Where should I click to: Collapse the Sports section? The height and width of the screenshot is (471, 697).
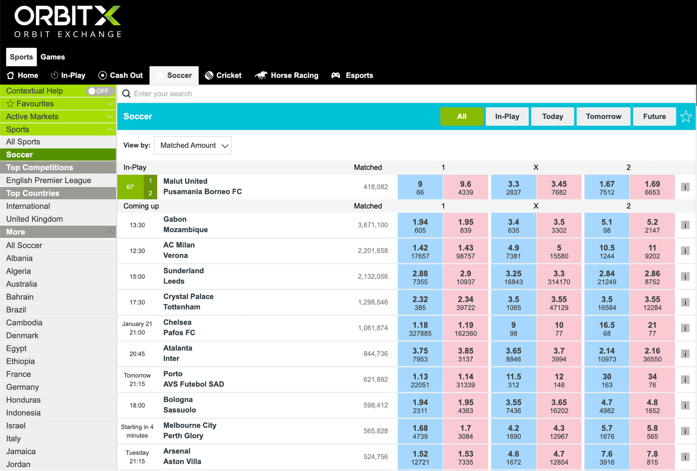pos(110,129)
